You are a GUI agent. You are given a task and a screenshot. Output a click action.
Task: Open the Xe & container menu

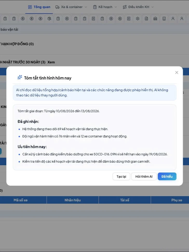[71, 7]
